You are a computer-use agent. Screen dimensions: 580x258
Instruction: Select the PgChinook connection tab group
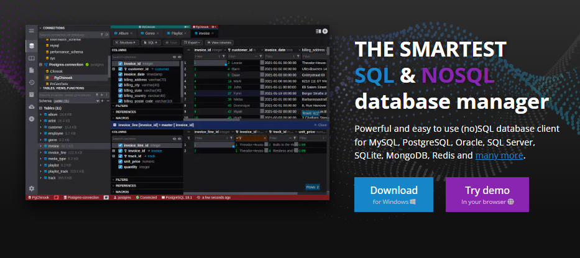point(204,27)
